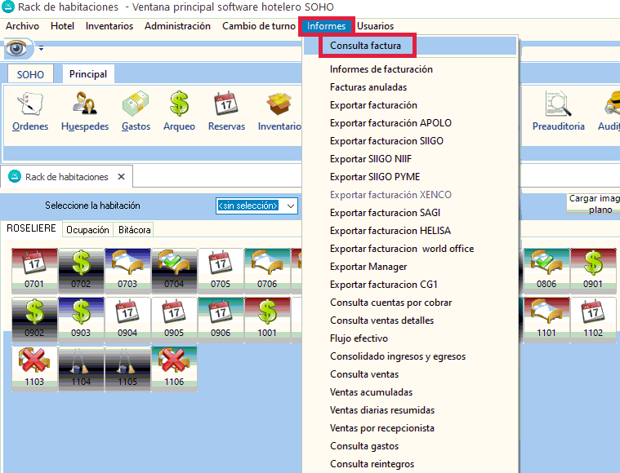Open the Preauditoria magnifier icon
The image size is (620, 473).
point(559,111)
